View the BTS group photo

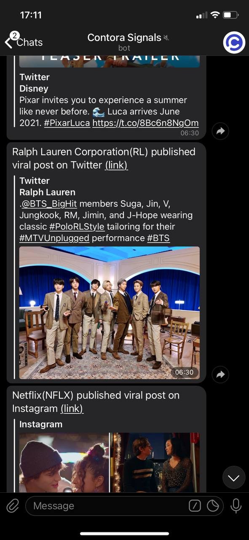[x=110, y=313]
